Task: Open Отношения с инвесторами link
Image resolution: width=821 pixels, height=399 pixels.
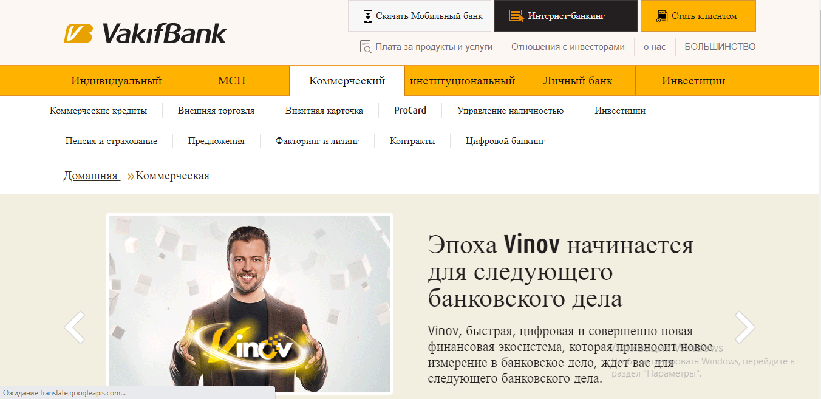Action: (x=568, y=47)
